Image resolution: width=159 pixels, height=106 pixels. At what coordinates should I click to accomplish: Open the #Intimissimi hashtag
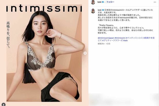120,38
